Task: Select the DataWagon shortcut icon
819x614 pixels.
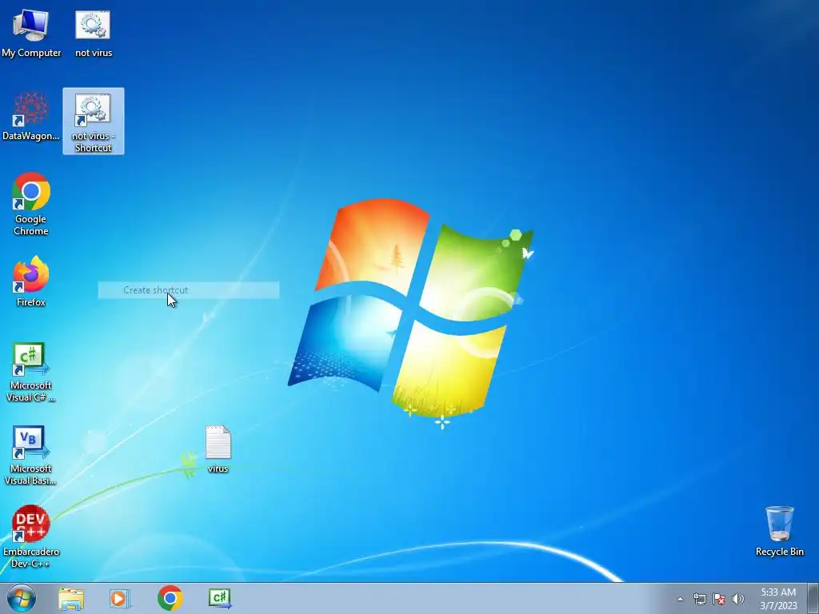Action: point(31,116)
